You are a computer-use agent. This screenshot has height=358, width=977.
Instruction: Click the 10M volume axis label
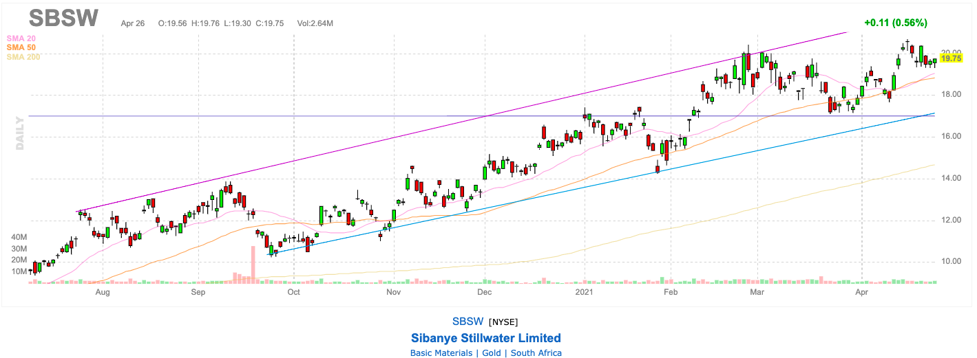pos(19,271)
